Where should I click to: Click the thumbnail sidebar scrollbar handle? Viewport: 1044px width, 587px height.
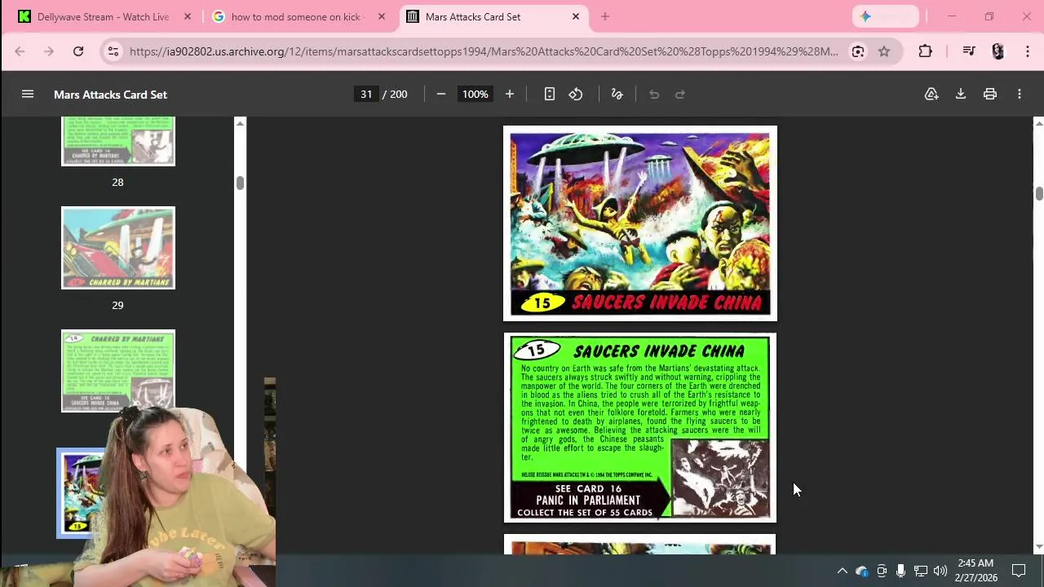[x=240, y=183]
